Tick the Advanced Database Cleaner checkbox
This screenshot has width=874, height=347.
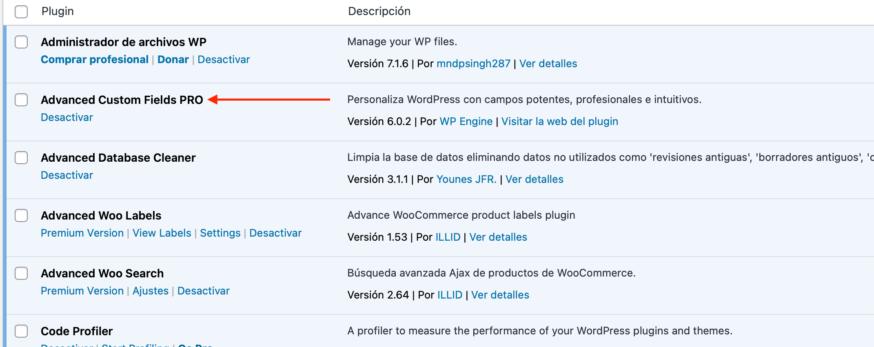(21, 158)
